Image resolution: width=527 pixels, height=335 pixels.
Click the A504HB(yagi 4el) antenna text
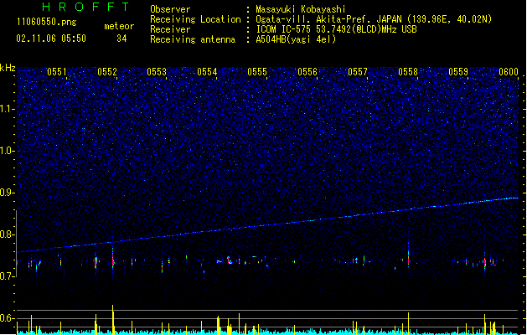click(296, 39)
